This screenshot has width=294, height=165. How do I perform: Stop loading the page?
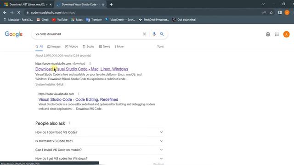point(19,12)
